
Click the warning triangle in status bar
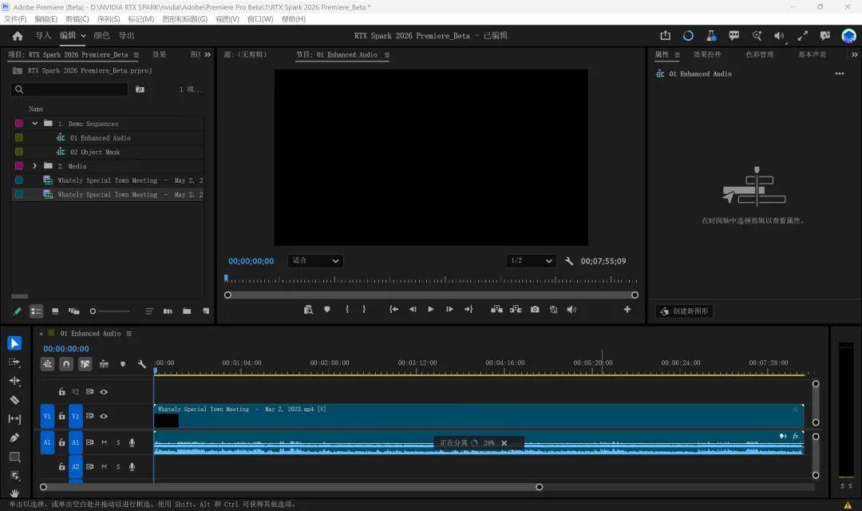pos(848,505)
